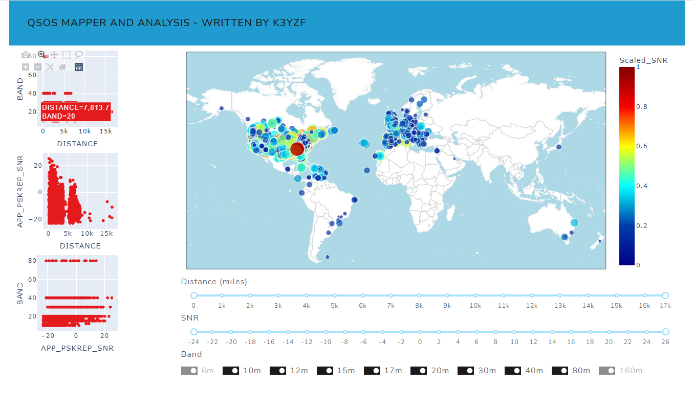Enable box select mode

click(x=67, y=55)
